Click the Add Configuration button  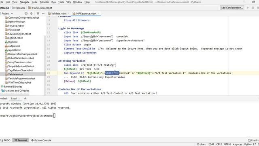click(232, 8)
